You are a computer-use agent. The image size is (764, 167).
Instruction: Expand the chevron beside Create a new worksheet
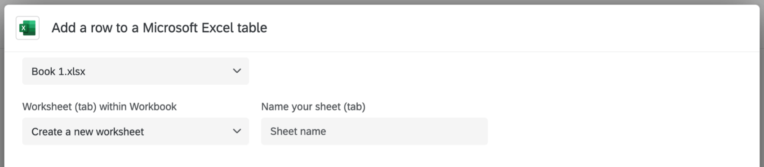(x=237, y=131)
